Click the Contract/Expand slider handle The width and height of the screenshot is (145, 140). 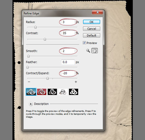47,79
